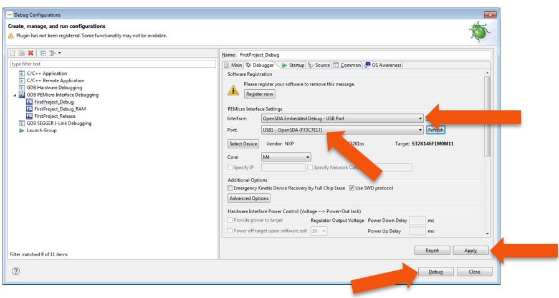559x298 pixels.
Task: Toggle Use SWD protocol checkbox
Action: (351, 188)
